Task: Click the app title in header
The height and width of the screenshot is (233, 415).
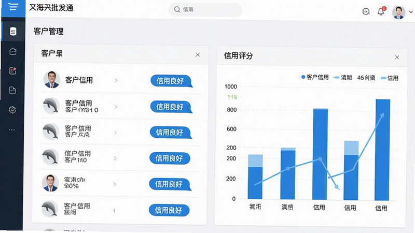Action: 51,8
